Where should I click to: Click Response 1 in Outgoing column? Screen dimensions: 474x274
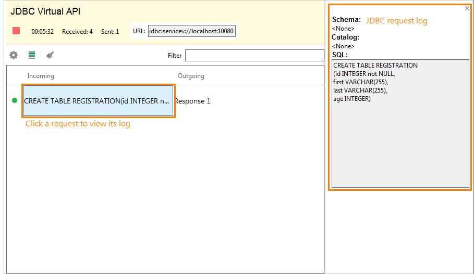[192, 101]
